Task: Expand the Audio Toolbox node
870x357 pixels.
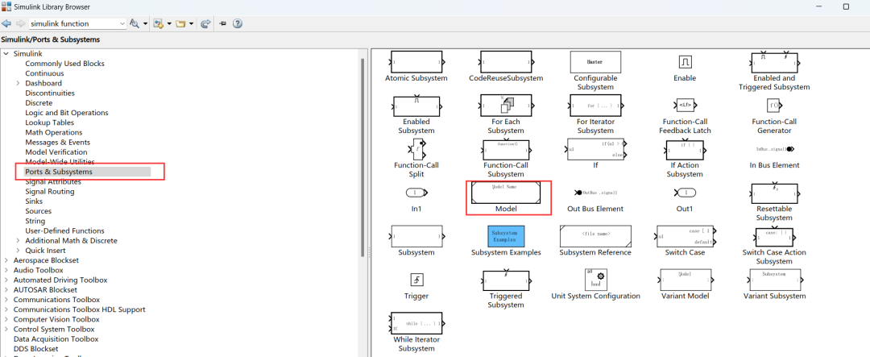Action: pos(6,271)
